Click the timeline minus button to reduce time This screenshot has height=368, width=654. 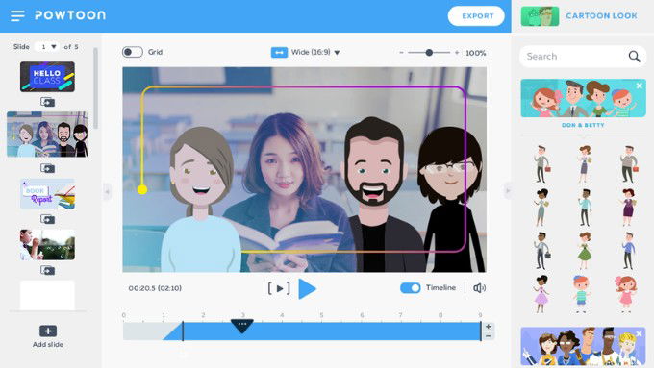coord(489,336)
